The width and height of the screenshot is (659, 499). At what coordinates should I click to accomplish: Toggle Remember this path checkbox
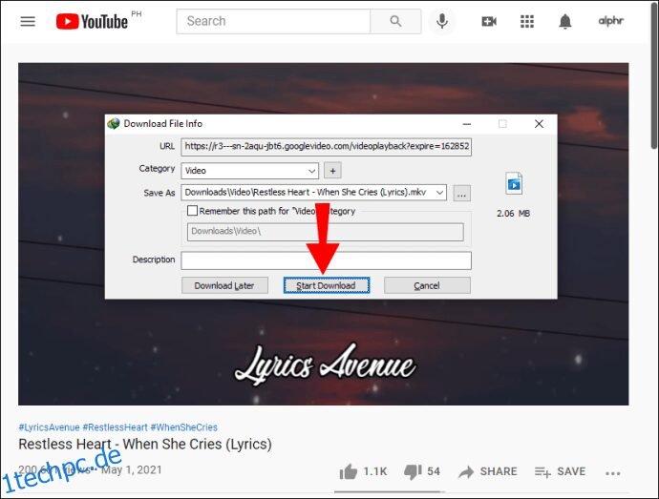click(192, 211)
